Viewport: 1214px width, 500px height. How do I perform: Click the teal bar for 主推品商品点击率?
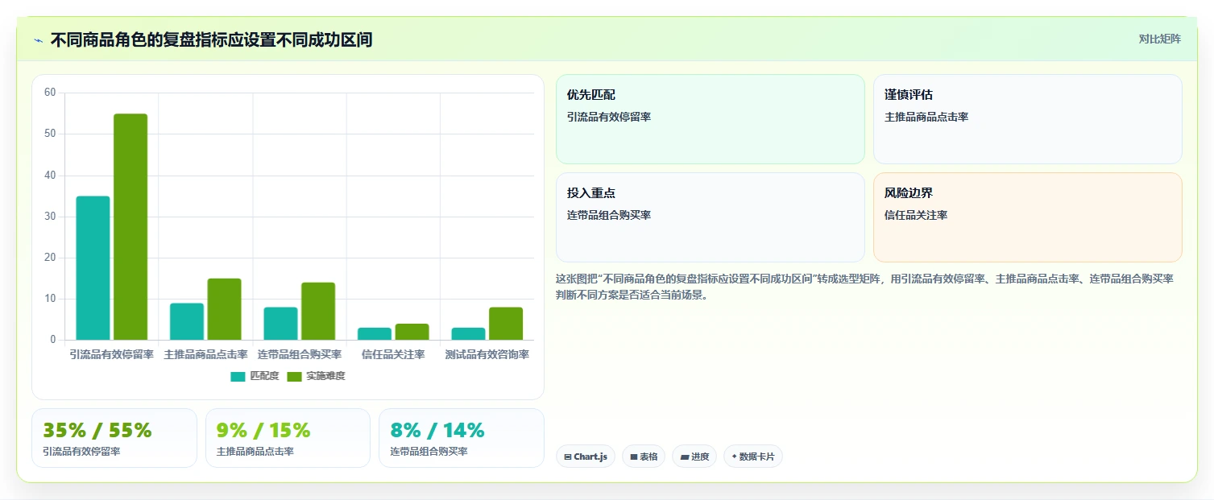187,321
